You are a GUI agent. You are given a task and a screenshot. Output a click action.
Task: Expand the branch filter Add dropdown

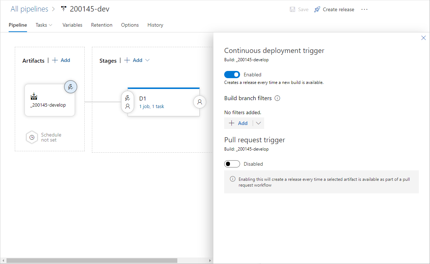click(258, 123)
